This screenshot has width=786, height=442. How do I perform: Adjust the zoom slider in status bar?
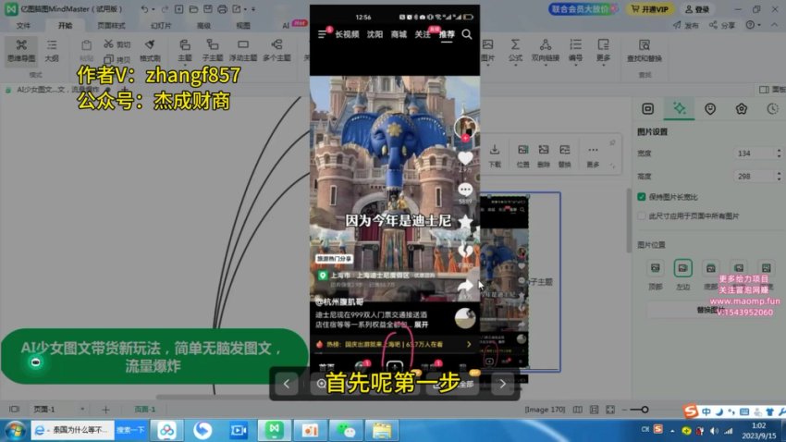coord(645,410)
